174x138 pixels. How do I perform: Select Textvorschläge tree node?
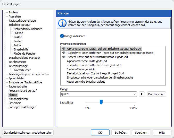(x=18, y=66)
